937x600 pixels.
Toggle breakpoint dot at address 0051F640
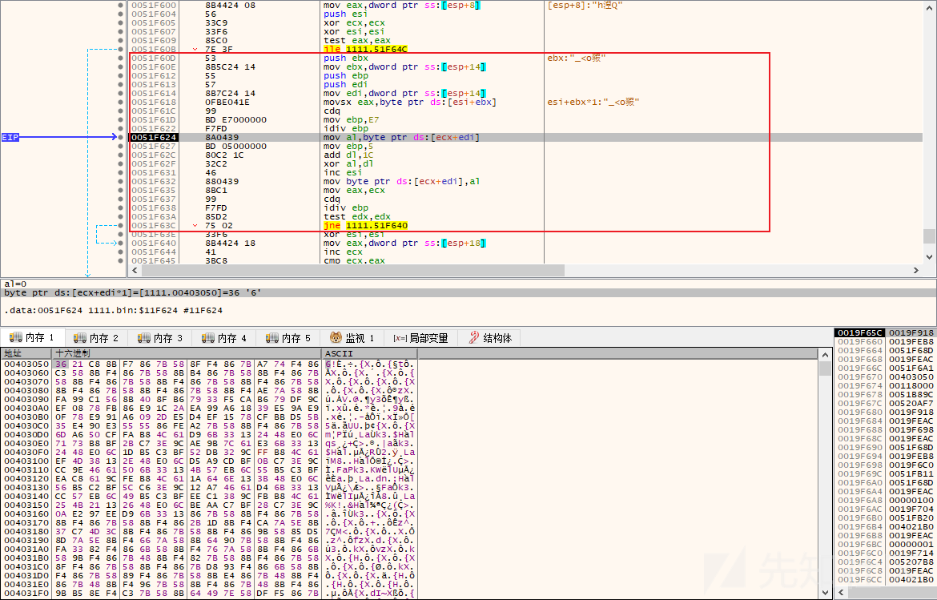coord(121,244)
